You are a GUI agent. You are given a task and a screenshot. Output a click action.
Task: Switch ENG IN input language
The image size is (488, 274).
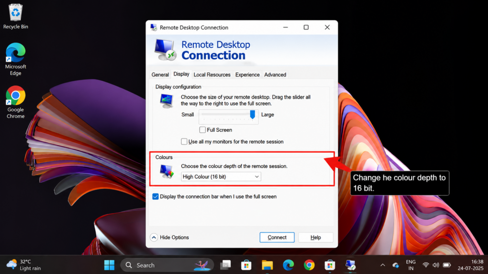coord(411,265)
